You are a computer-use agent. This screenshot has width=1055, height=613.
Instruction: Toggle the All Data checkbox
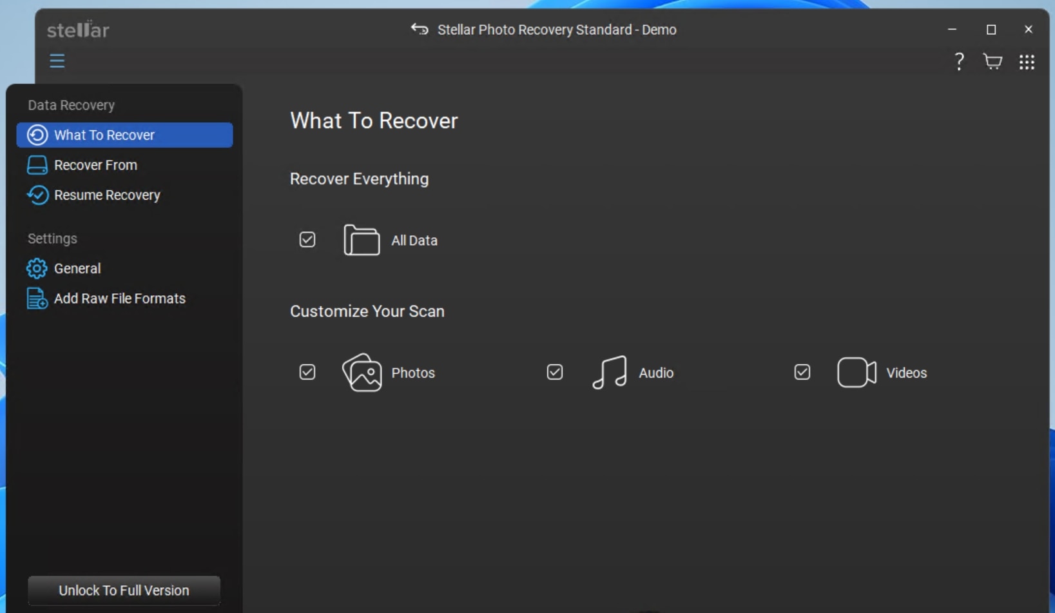point(307,240)
